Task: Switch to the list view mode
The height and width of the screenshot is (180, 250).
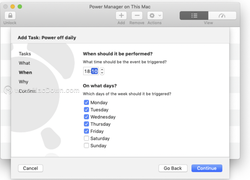Action: 194,15
